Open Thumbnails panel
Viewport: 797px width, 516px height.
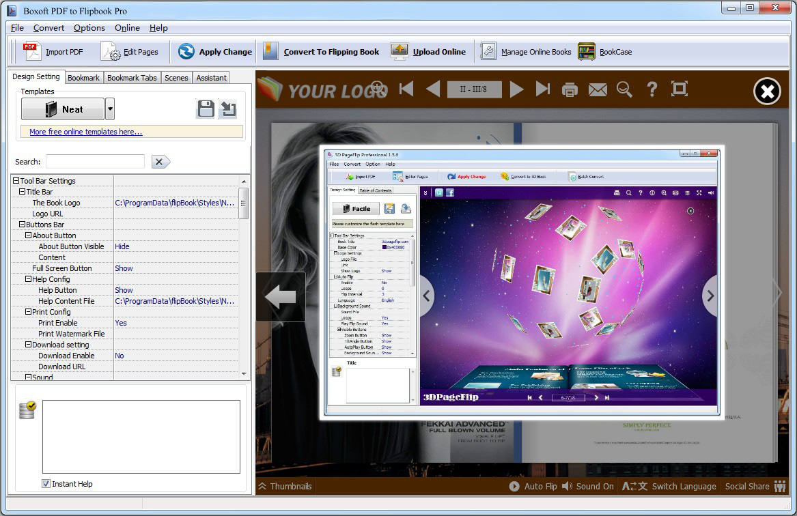click(285, 486)
